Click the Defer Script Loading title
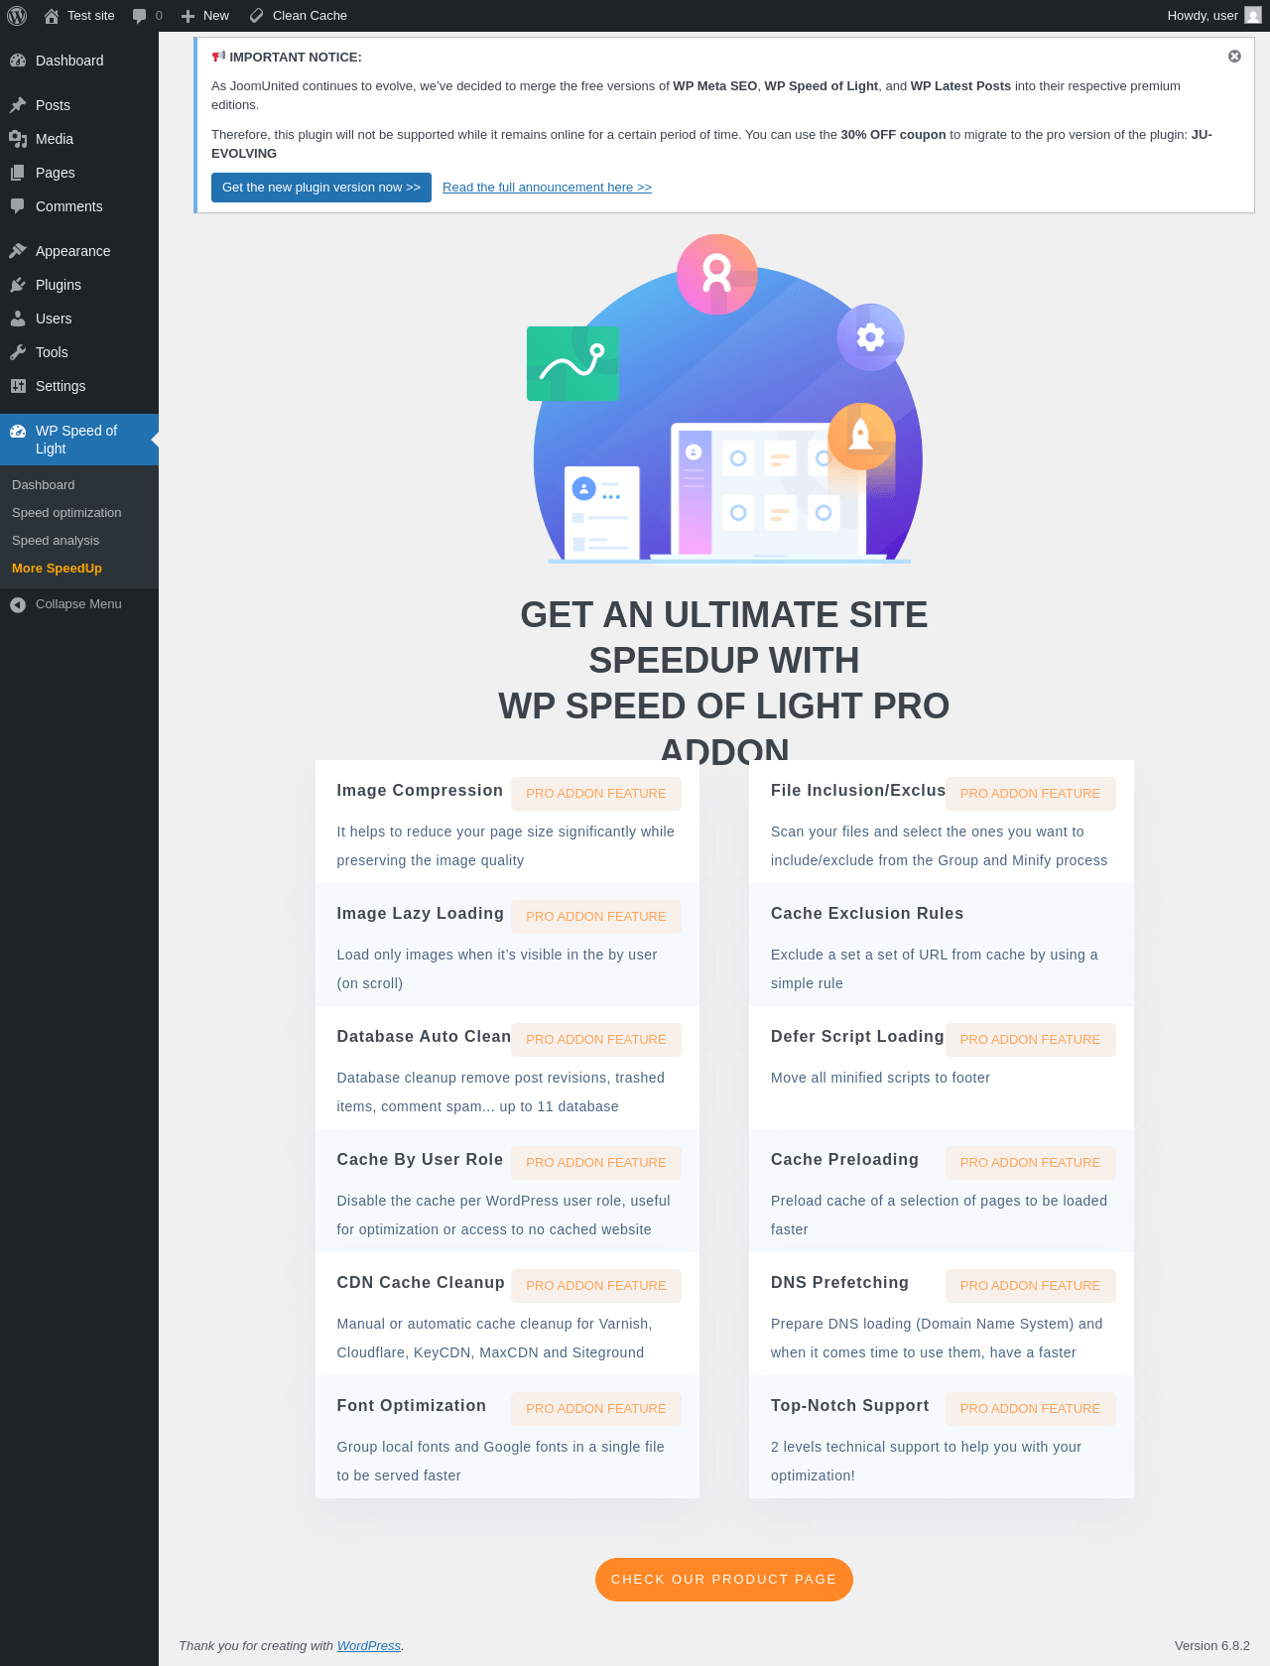This screenshot has height=1666, width=1270. 857,1037
